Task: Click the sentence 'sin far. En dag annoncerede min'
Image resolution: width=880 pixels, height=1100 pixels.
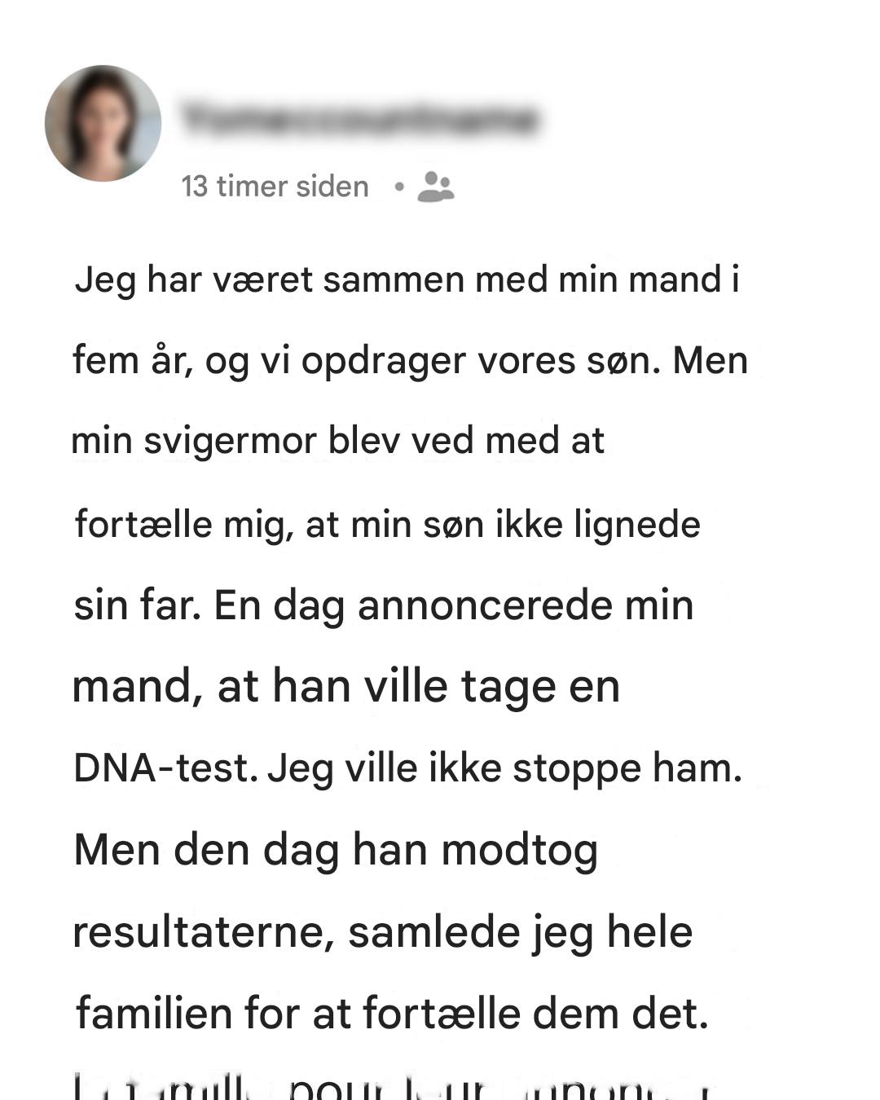Action: [x=384, y=605]
